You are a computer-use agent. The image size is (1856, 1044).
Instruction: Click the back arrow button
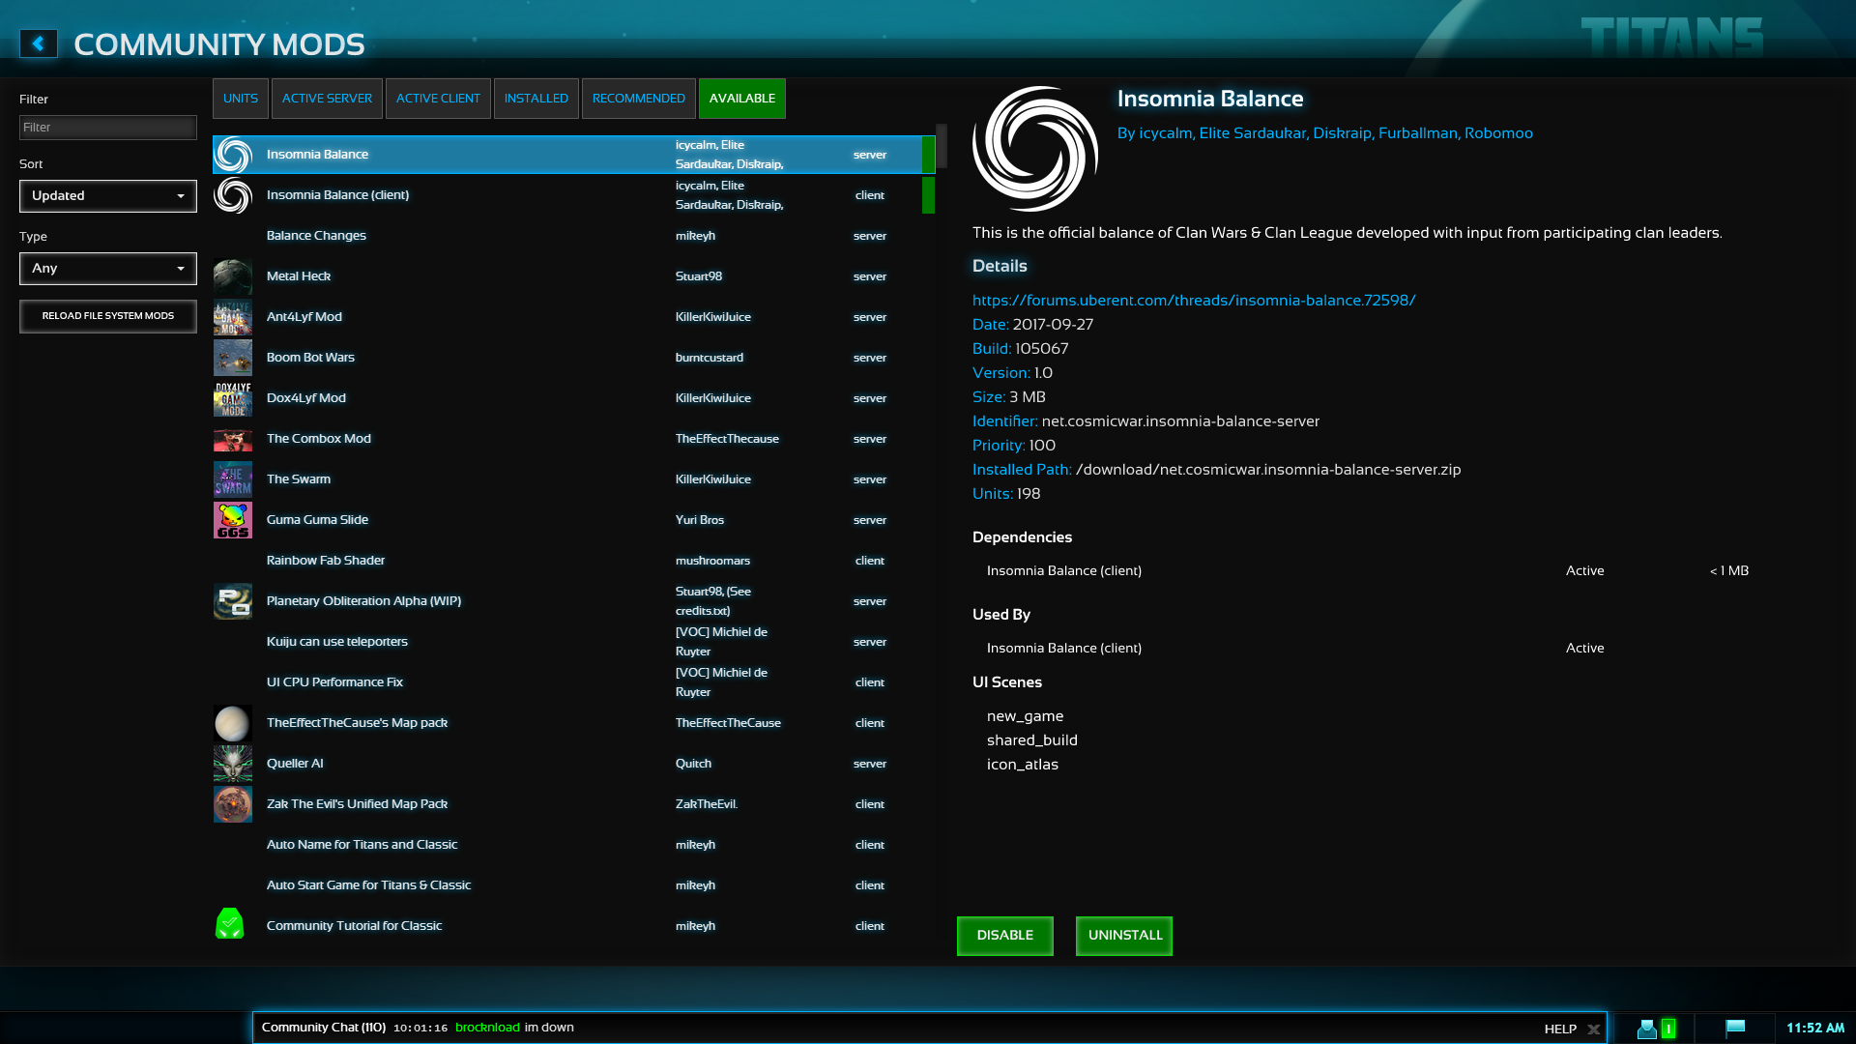pyautogui.click(x=39, y=43)
